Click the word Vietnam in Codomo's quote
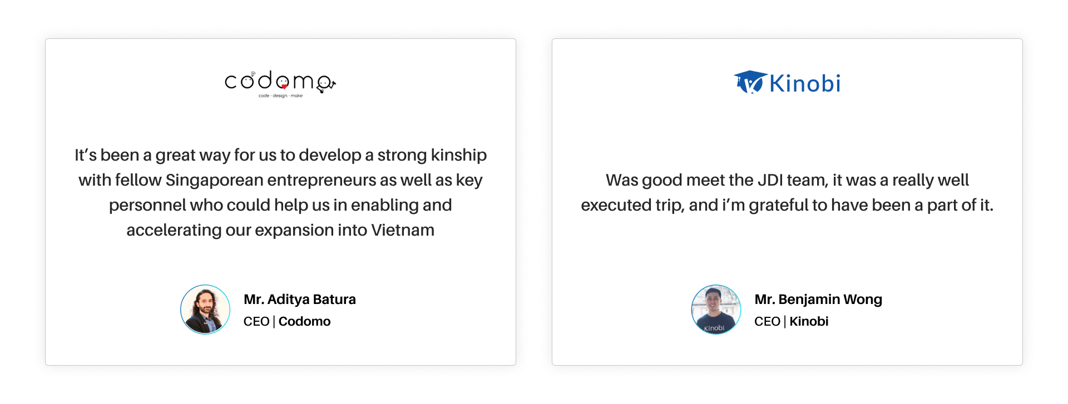 tap(403, 230)
